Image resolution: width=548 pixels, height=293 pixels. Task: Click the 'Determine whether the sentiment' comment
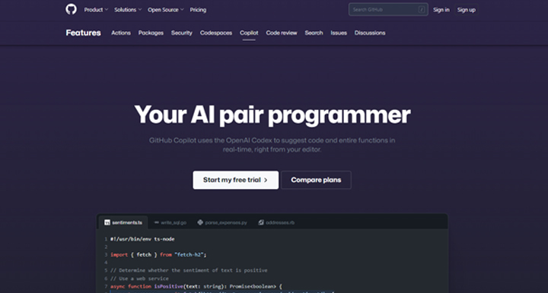[x=189, y=270]
